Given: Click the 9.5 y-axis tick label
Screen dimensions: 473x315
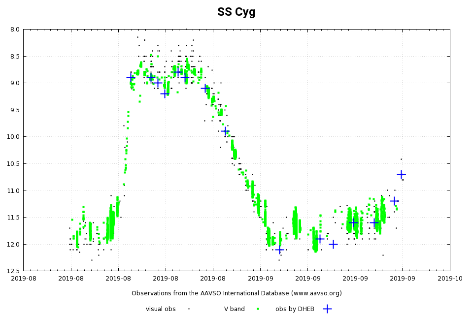Looking at the screenshot, I should (15, 110).
